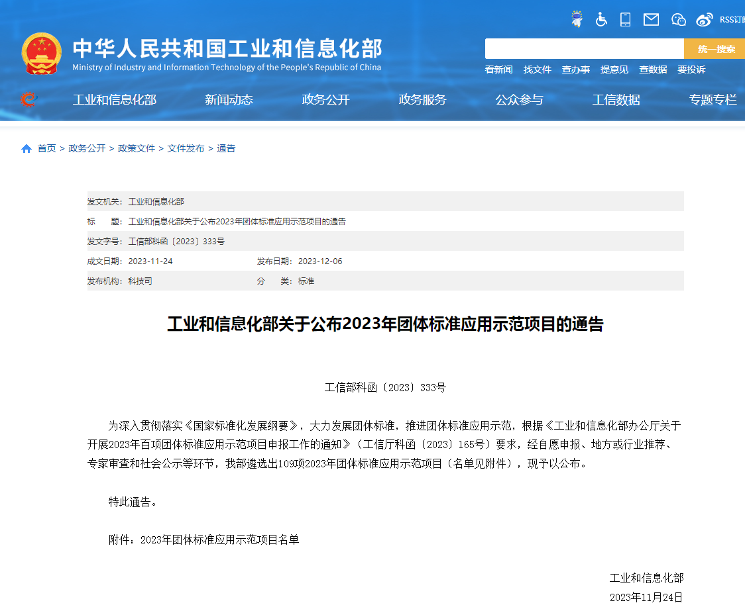
Task: Open the 看新闻 quick link
Action: tap(498, 70)
